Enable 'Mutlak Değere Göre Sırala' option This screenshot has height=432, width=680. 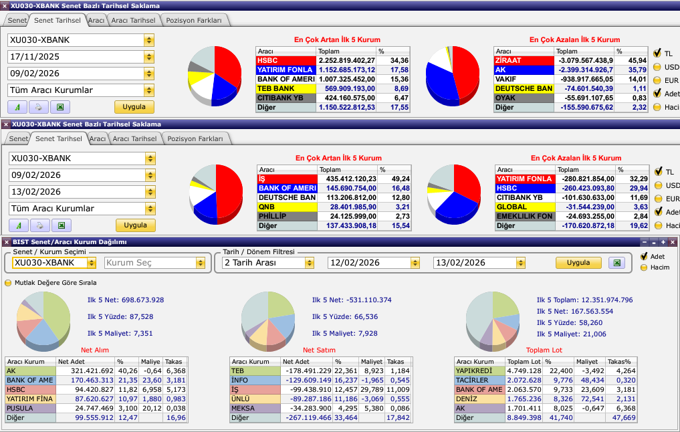9,283
